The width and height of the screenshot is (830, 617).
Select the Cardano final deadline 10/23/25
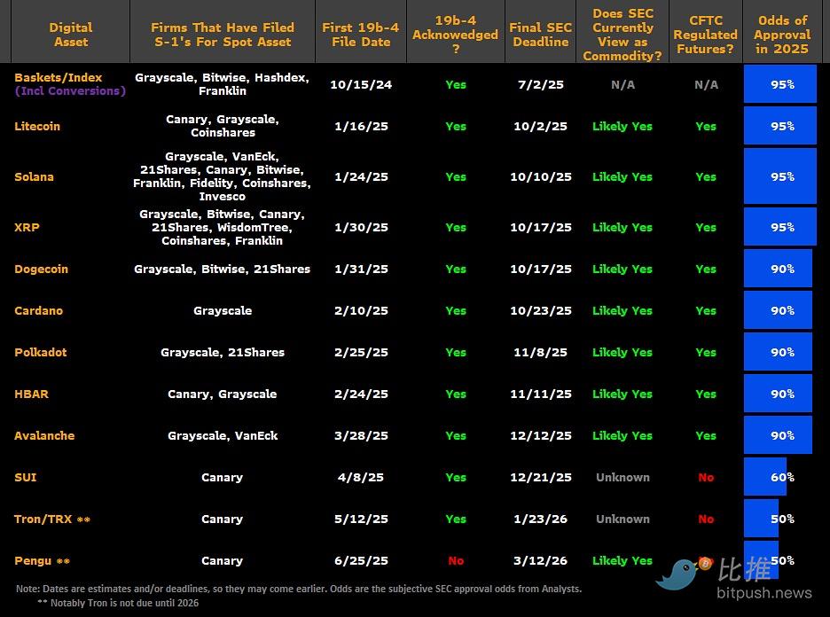tap(540, 310)
